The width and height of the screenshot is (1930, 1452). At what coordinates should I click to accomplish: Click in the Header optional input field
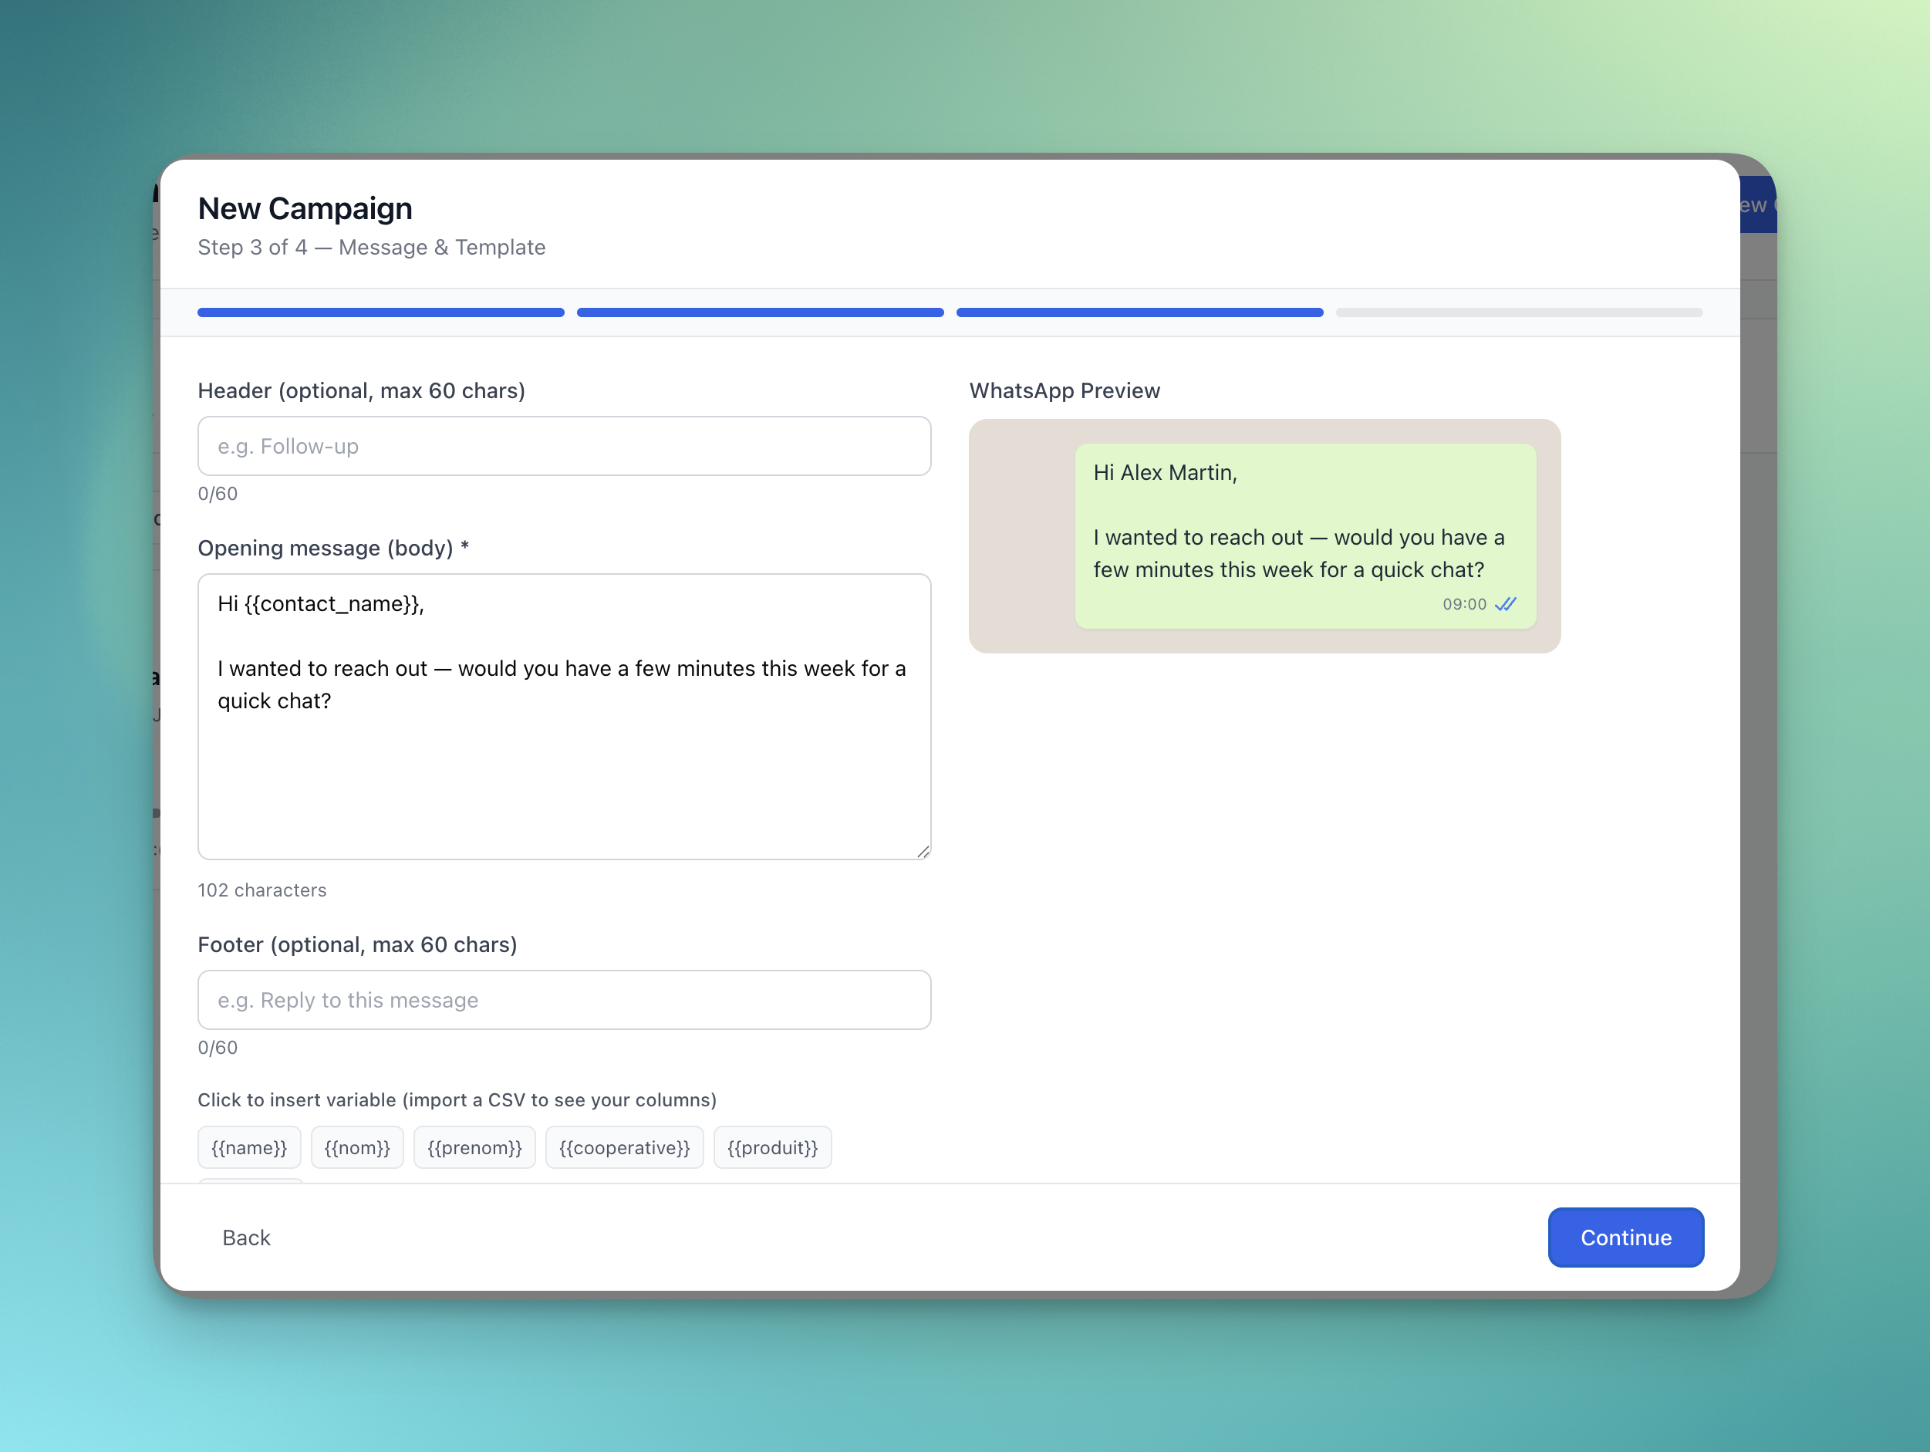pyautogui.click(x=564, y=446)
